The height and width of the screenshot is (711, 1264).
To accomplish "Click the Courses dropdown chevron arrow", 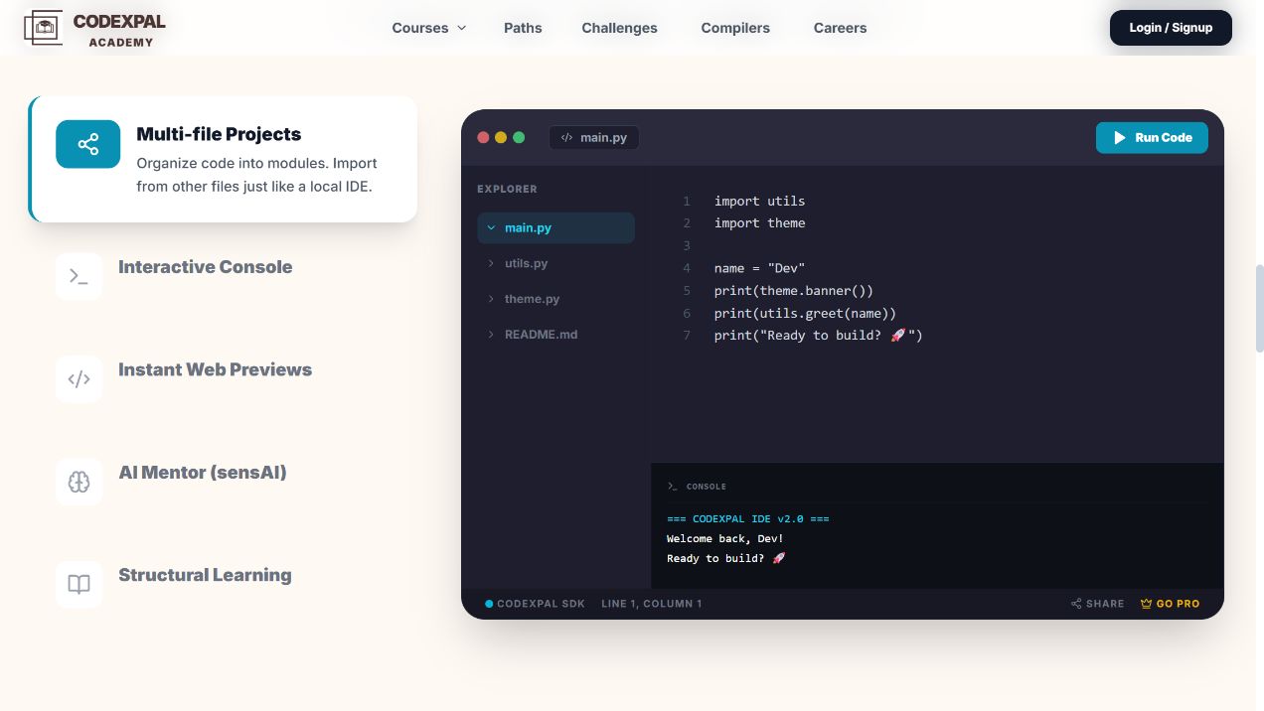I will click(x=461, y=28).
